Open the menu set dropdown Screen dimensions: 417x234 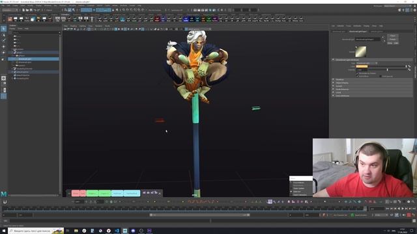(x=10, y=10)
